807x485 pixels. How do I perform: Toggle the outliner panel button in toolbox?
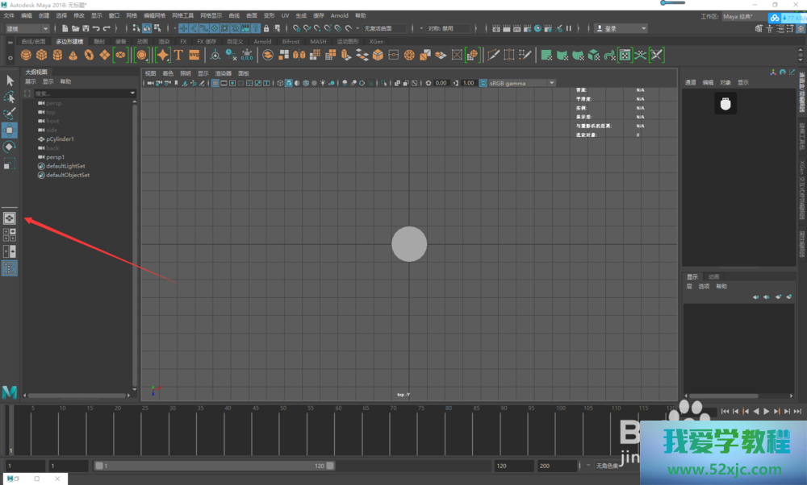point(10,268)
